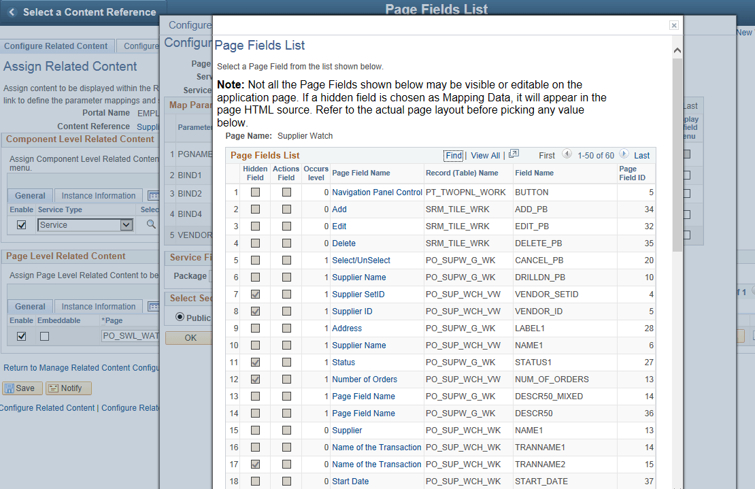Click the back navigation arrow beside First
The height and width of the screenshot is (489, 755).
pos(567,155)
